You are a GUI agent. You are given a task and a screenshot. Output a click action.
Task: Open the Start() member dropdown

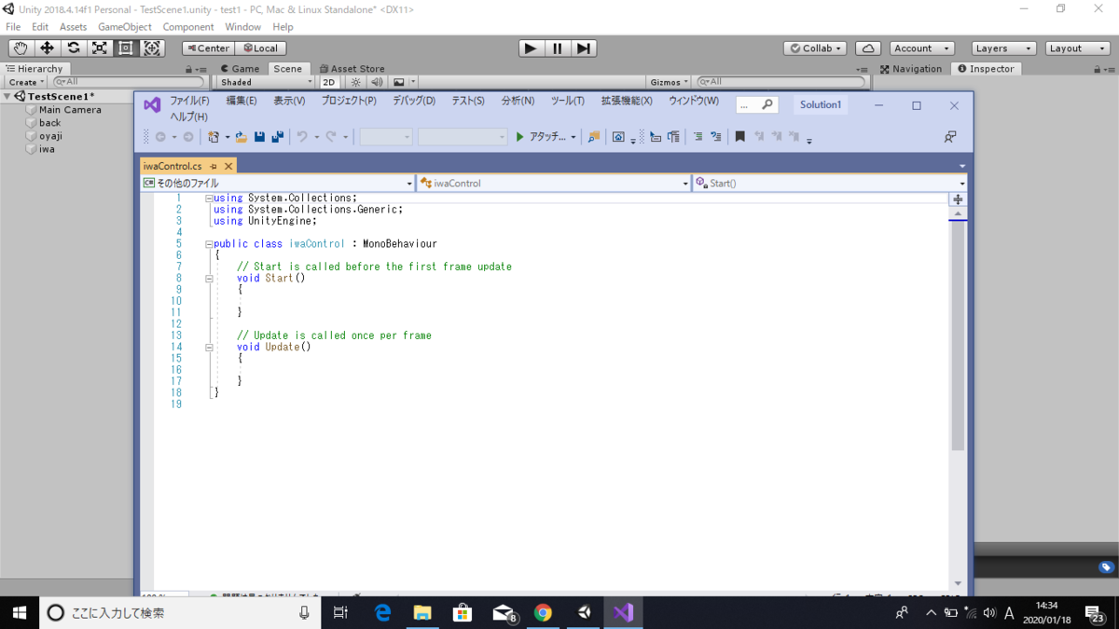(830, 184)
